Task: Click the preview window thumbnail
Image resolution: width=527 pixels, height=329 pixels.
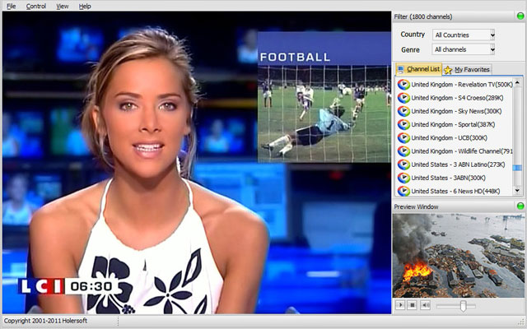Action: [459, 256]
